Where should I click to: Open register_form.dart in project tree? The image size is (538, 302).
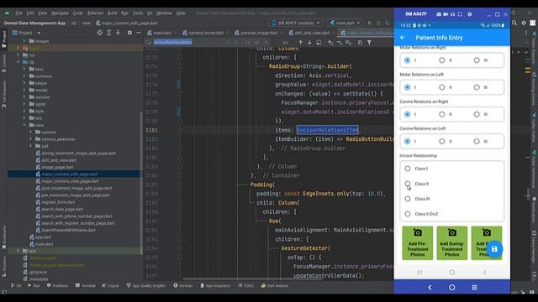tap(58, 202)
